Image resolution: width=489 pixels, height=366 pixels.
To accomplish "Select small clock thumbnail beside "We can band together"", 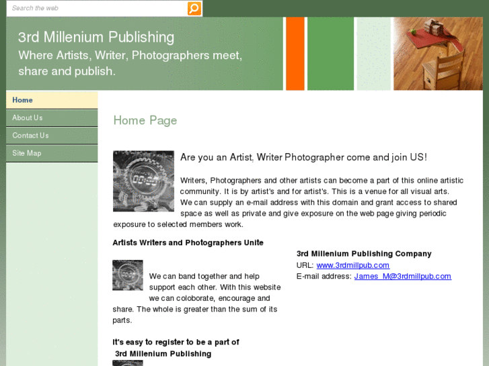I will tap(128, 275).
